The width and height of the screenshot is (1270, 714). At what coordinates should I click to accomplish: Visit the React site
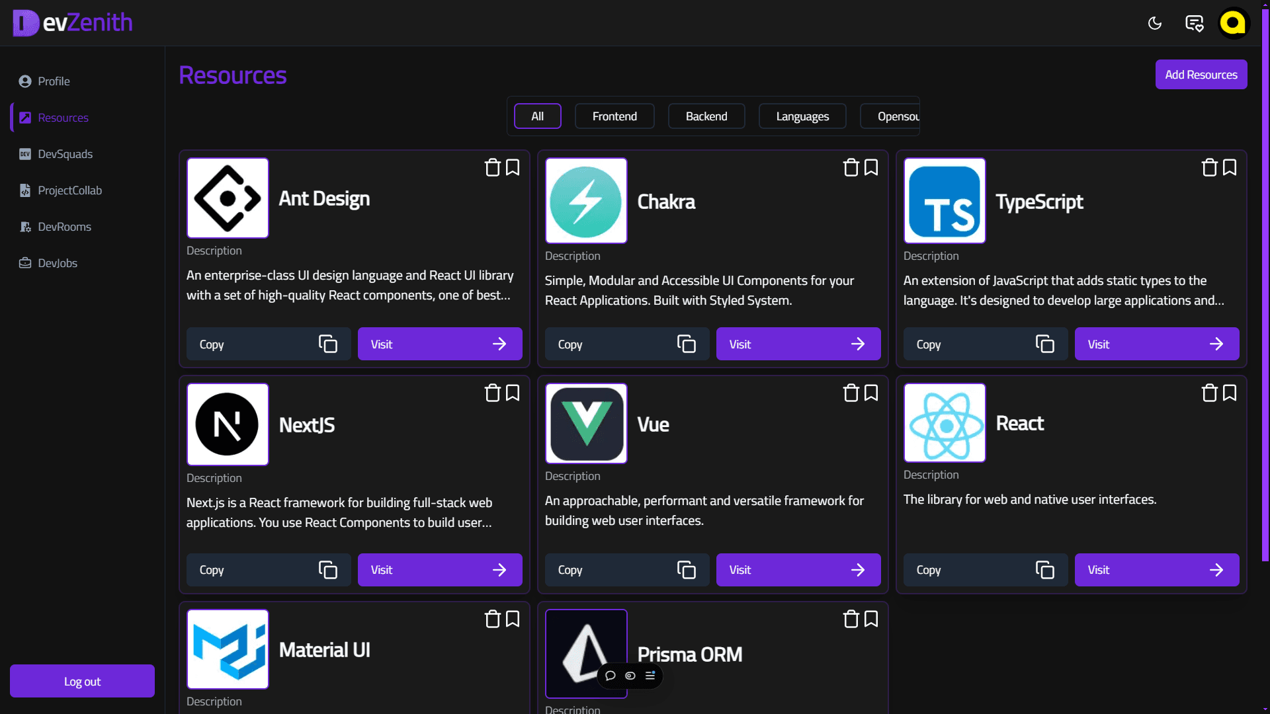click(1157, 570)
